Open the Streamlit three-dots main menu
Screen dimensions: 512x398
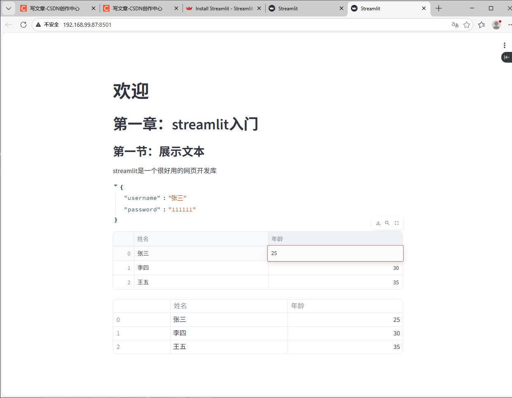pos(504,45)
